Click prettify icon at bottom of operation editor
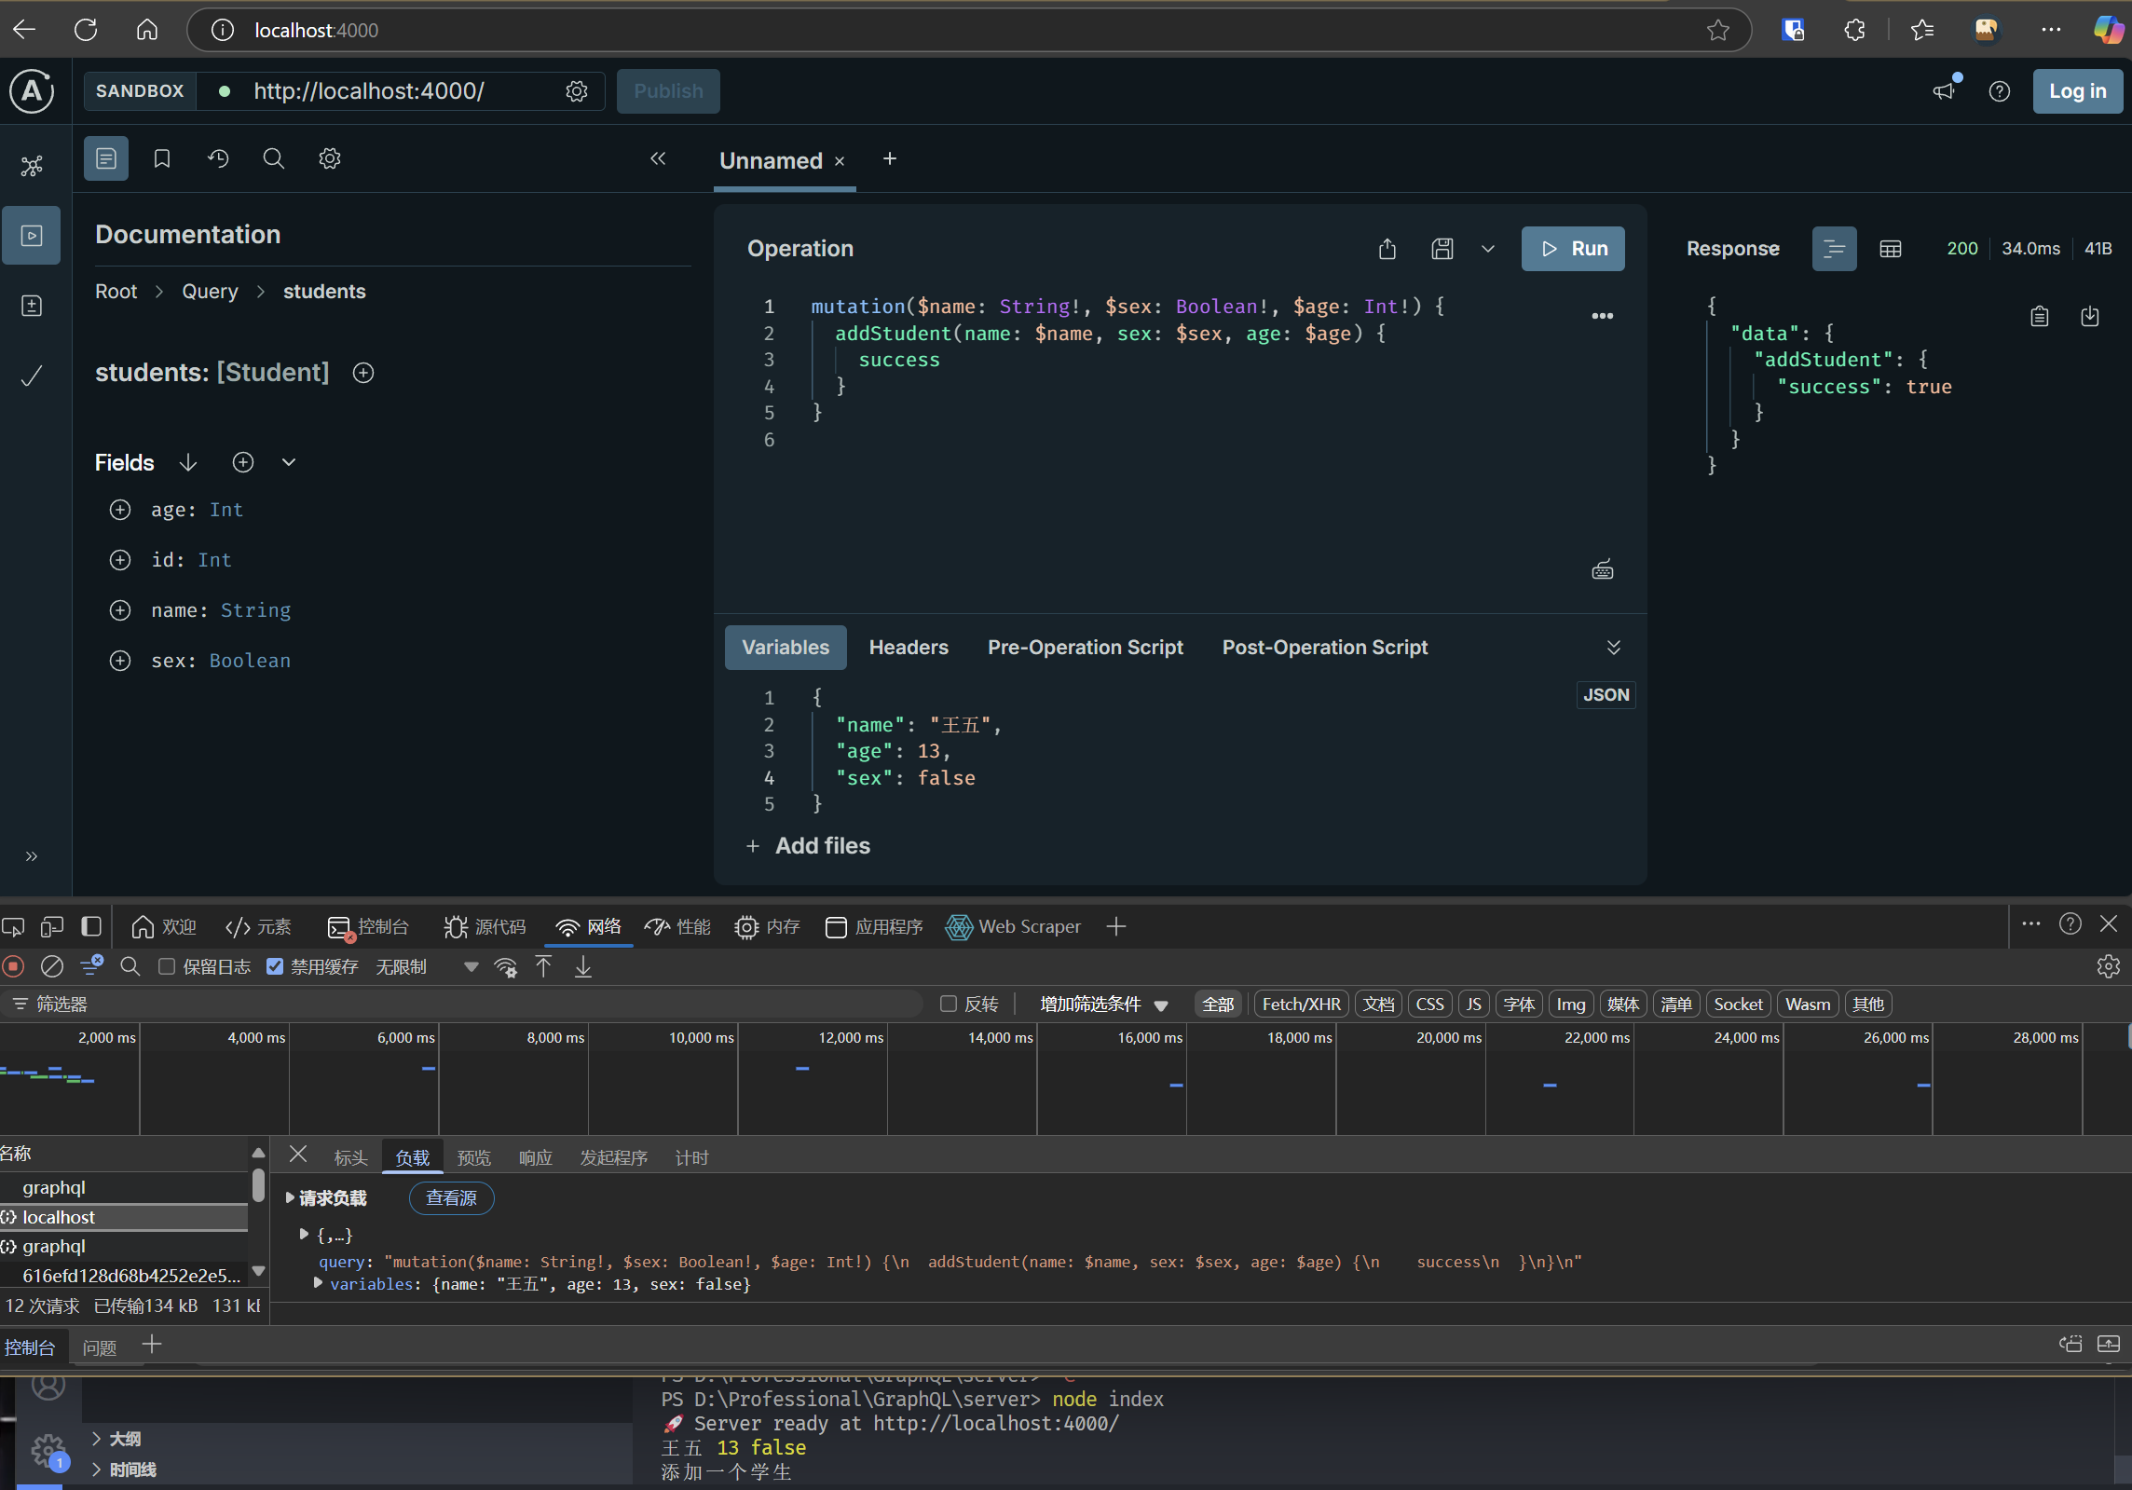 pyautogui.click(x=1602, y=570)
